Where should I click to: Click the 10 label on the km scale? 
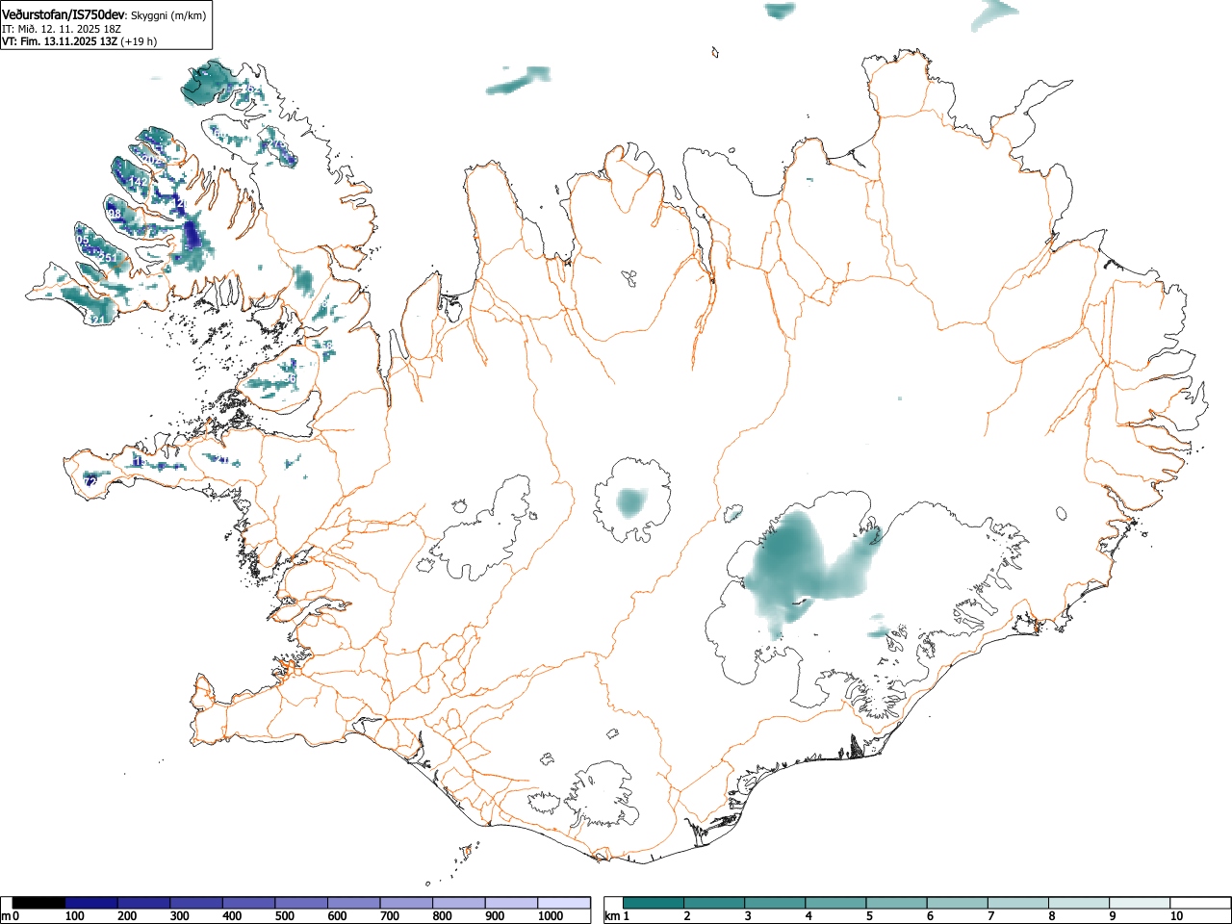click(1176, 916)
